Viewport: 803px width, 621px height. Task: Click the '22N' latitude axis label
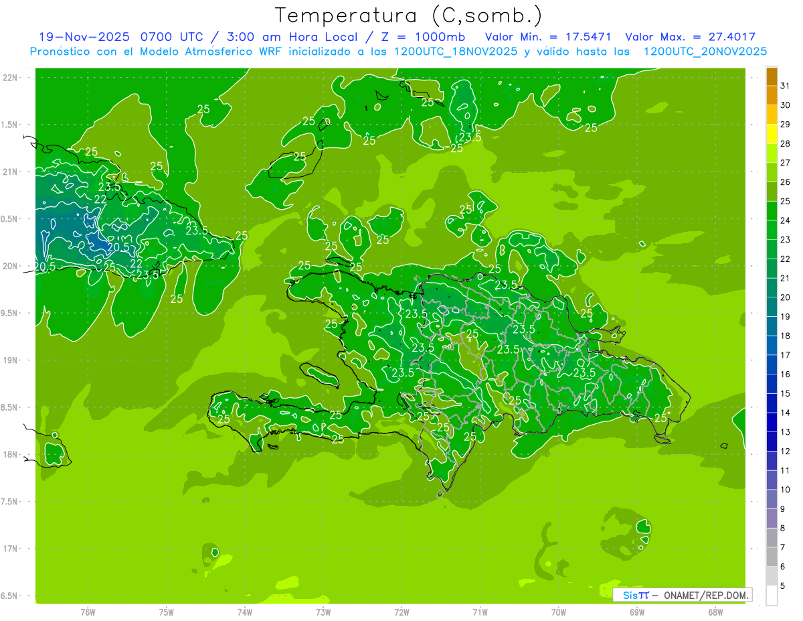click(11, 78)
